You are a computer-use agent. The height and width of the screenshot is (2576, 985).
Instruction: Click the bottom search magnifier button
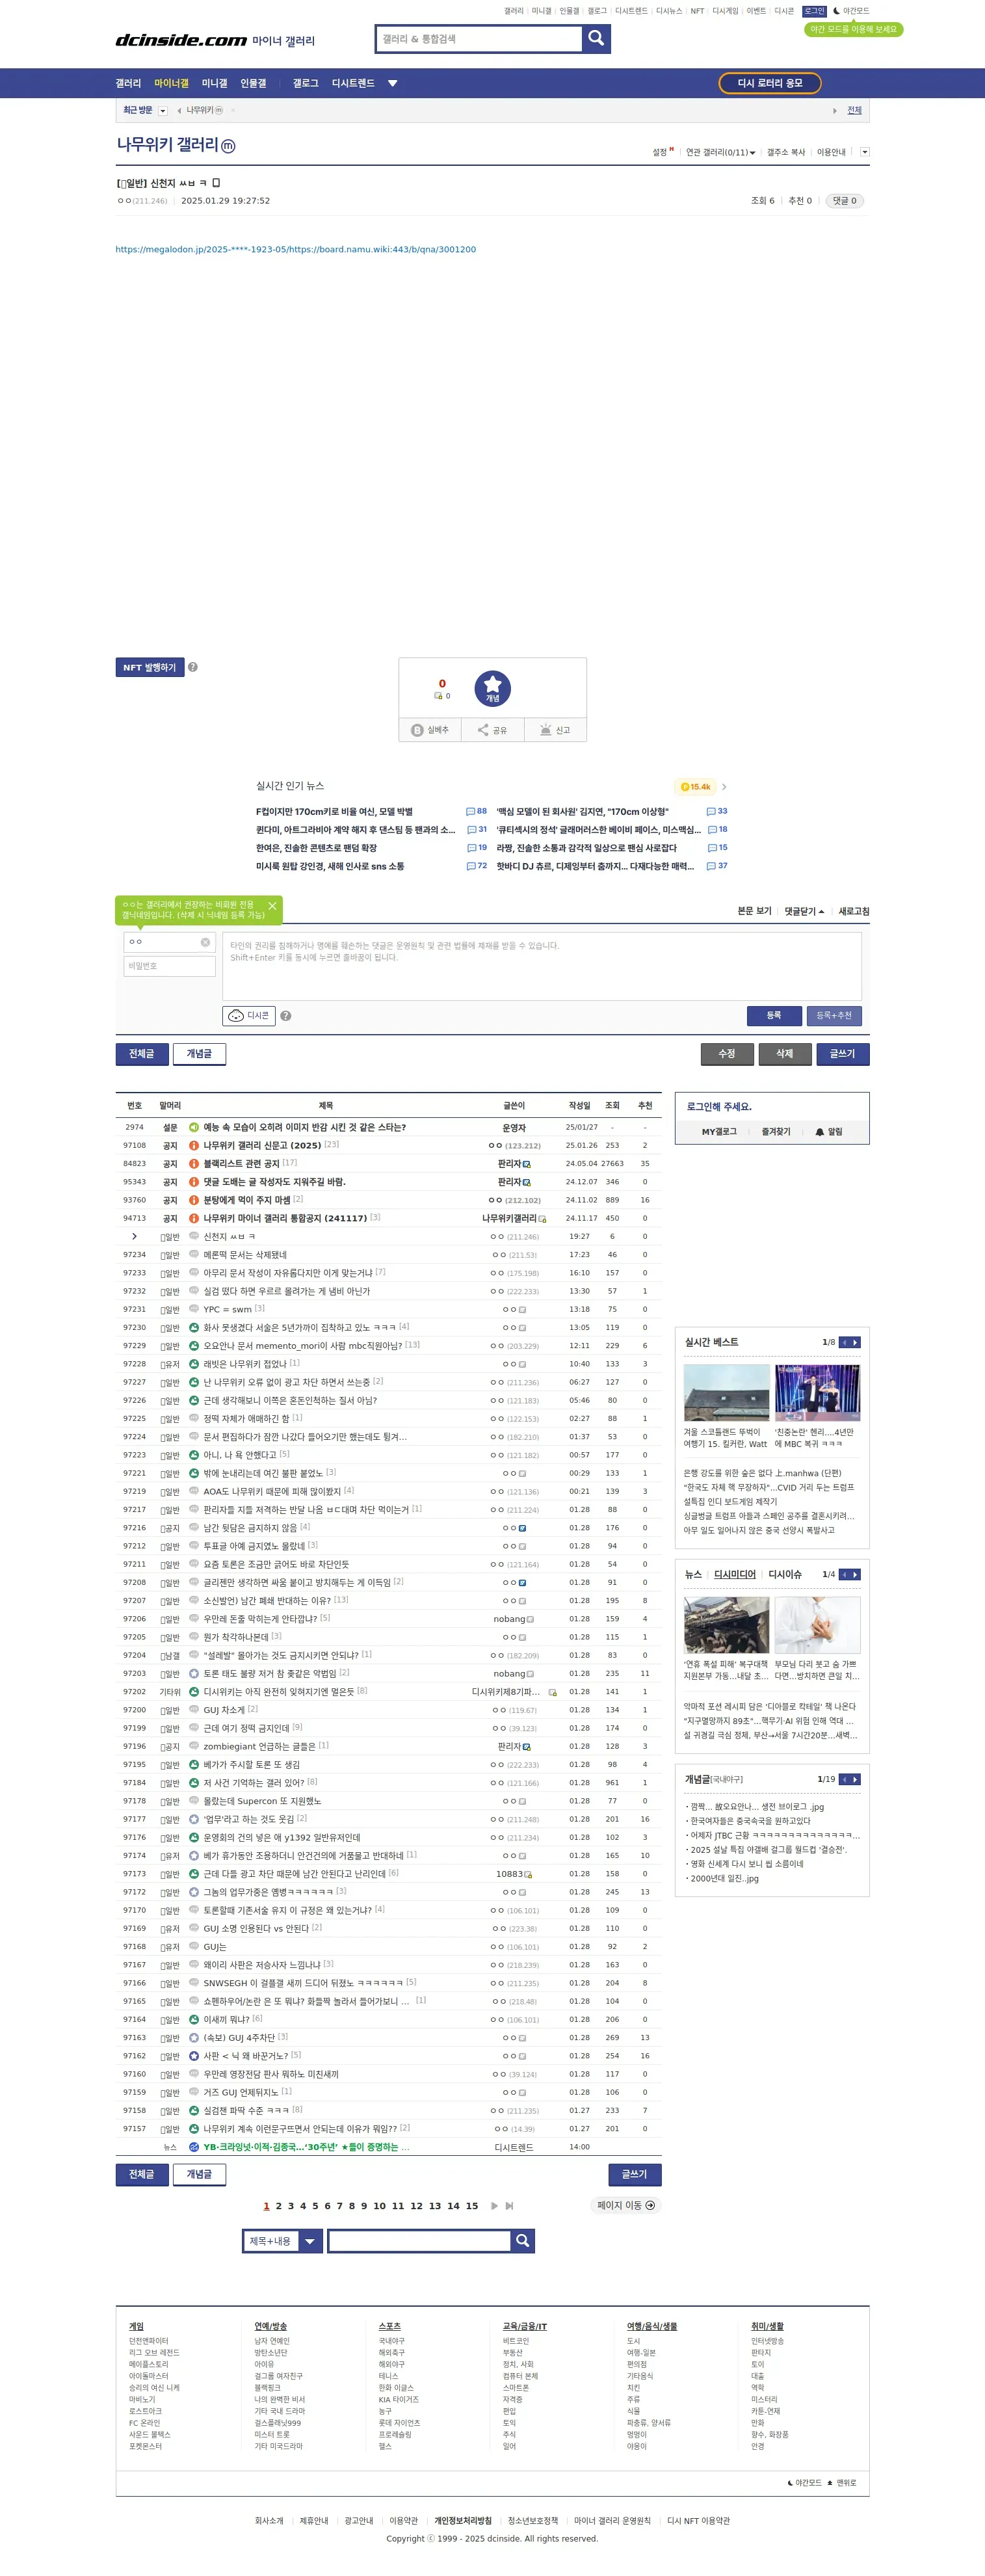(522, 2241)
